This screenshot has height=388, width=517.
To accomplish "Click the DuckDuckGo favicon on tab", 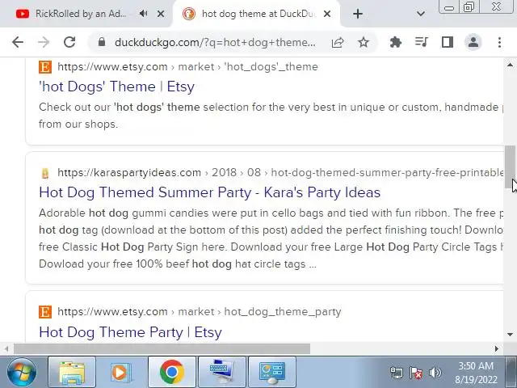I will pyautogui.click(x=189, y=14).
